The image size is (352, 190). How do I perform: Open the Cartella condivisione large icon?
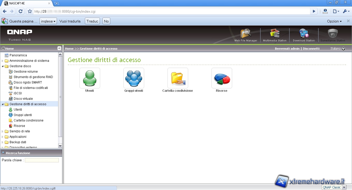(x=178, y=78)
